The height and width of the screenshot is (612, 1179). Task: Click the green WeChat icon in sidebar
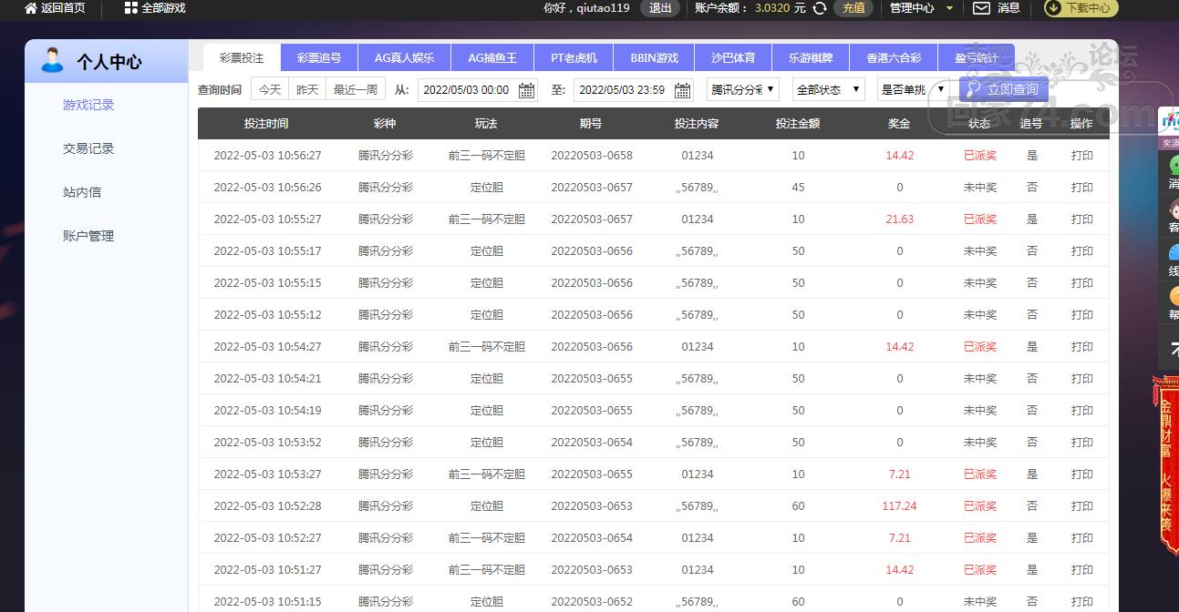[1172, 164]
